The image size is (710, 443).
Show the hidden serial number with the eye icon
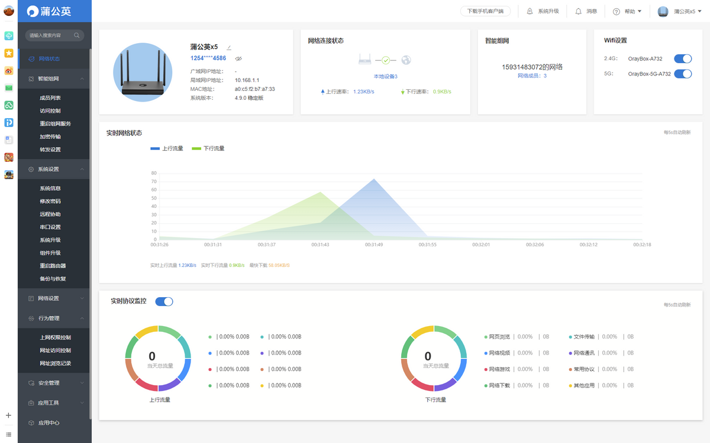[x=238, y=58]
